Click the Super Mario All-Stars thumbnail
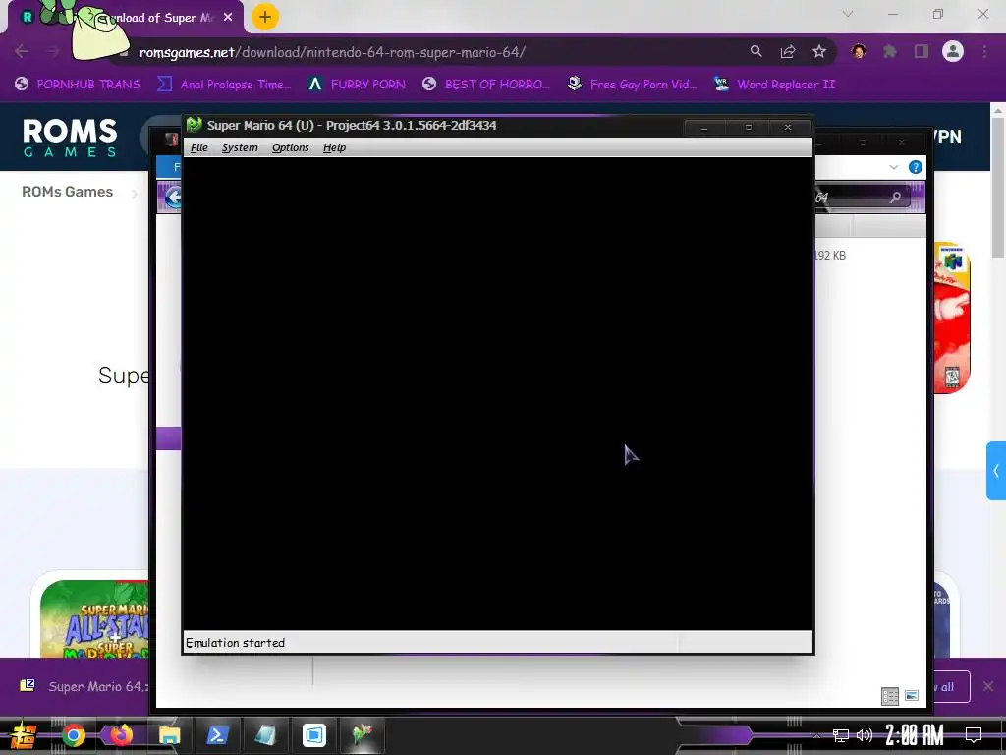The width and height of the screenshot is (1006, 755). tap(93, 618)
